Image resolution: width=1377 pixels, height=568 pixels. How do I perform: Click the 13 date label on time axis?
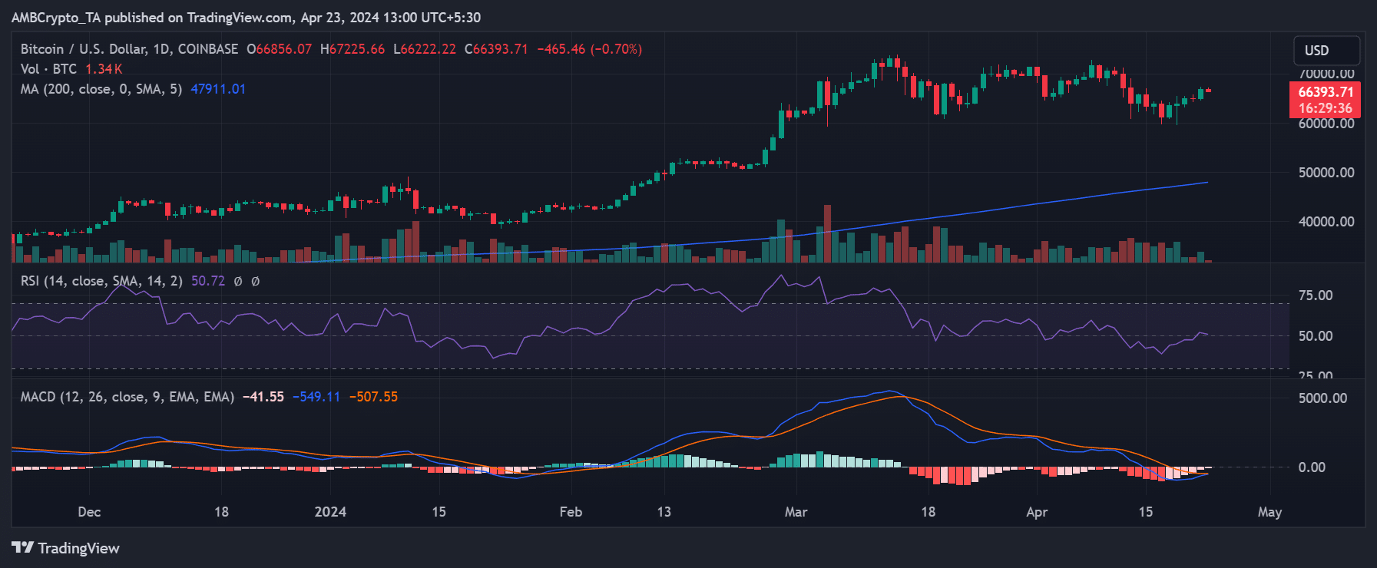pos(664,512)
